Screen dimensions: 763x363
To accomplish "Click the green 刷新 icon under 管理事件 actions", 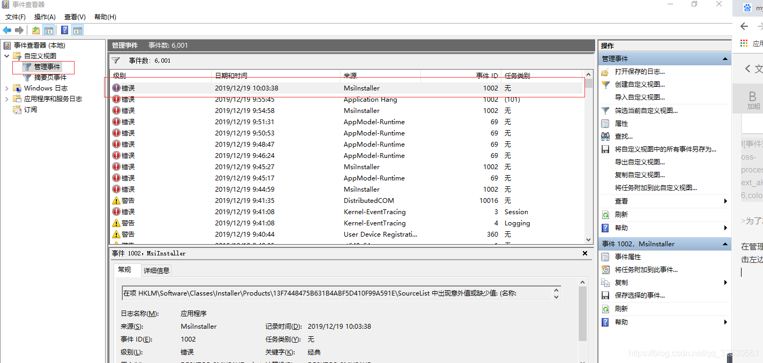I will click(x=605, y=215).
